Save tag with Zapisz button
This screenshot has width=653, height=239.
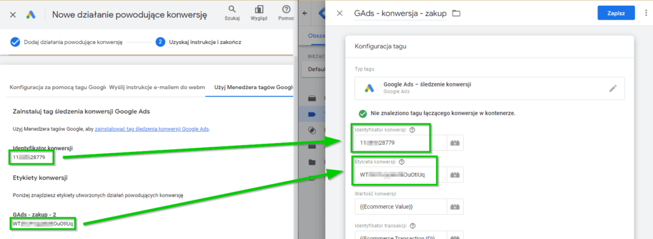[616, 13]
